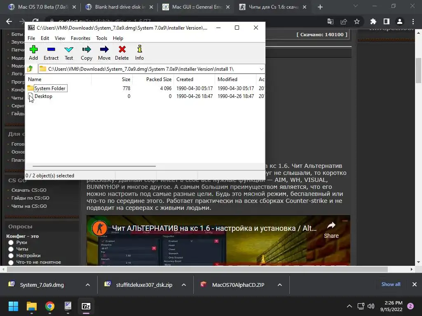The width and height of the screenshot is (422, 316).
Task: Extract files using the Extract icon
Action: (x=51, y=53)
